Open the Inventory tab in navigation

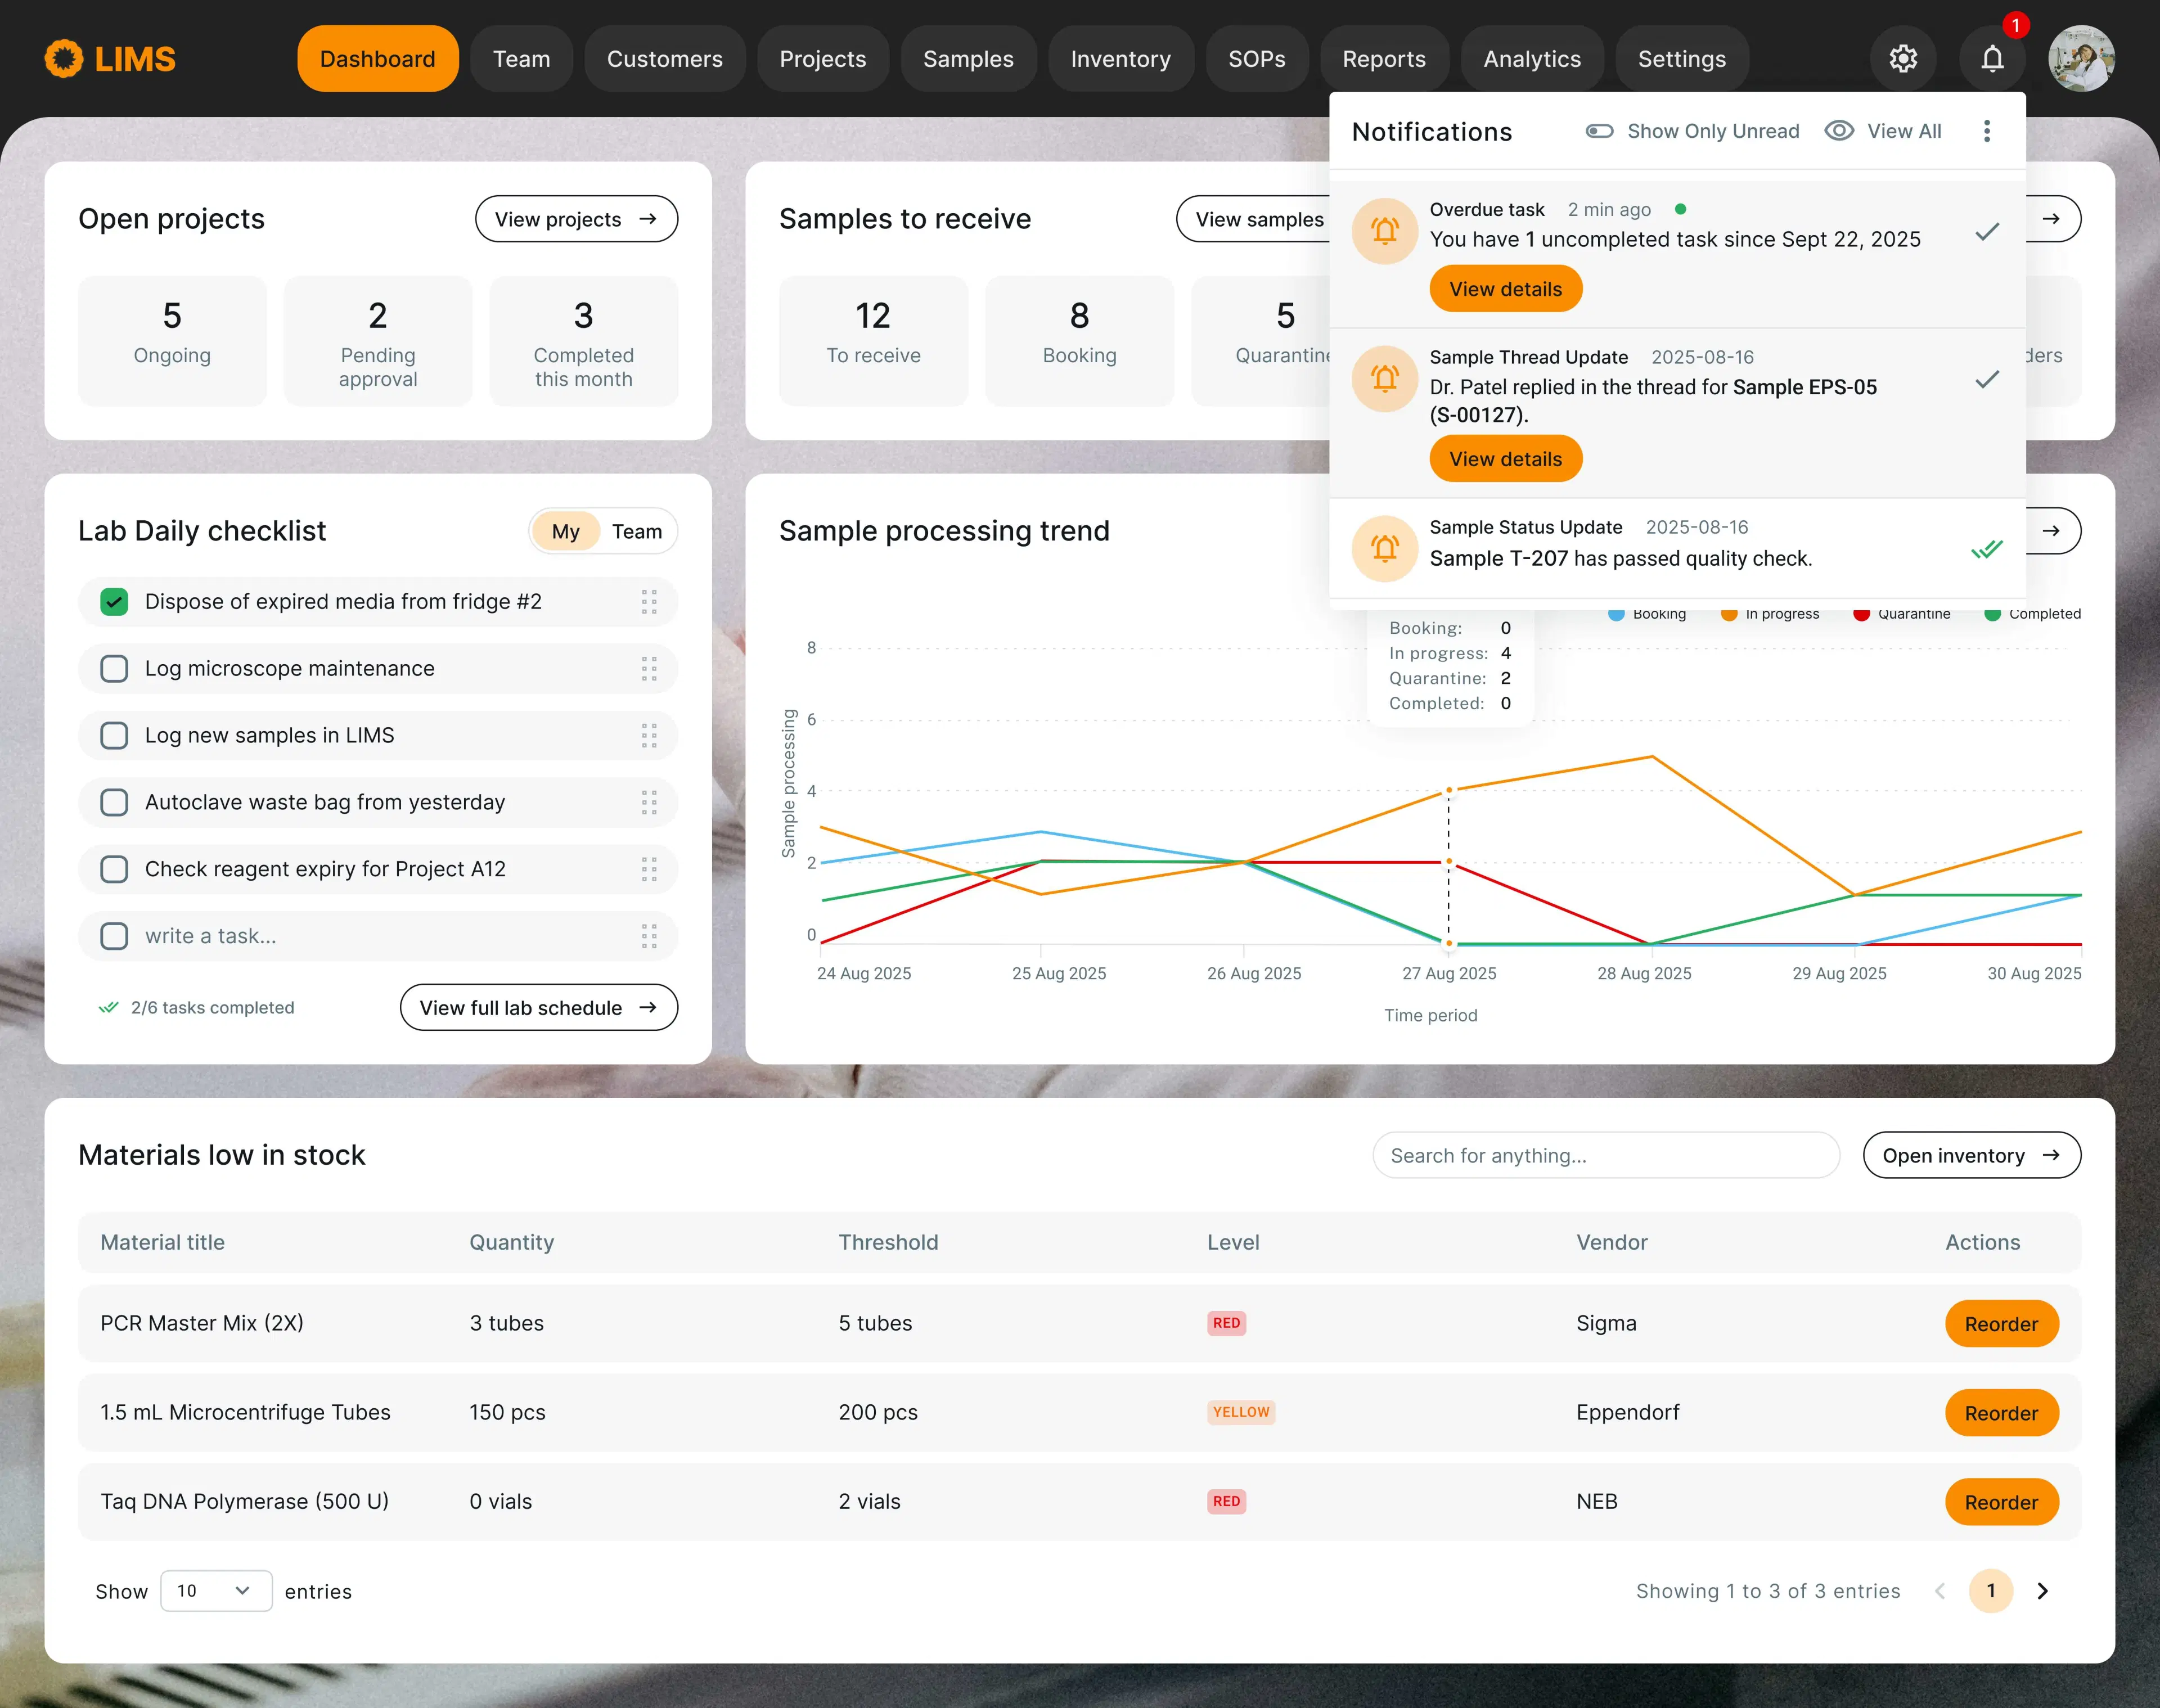pyautogui.click(x=1120, y=59)
